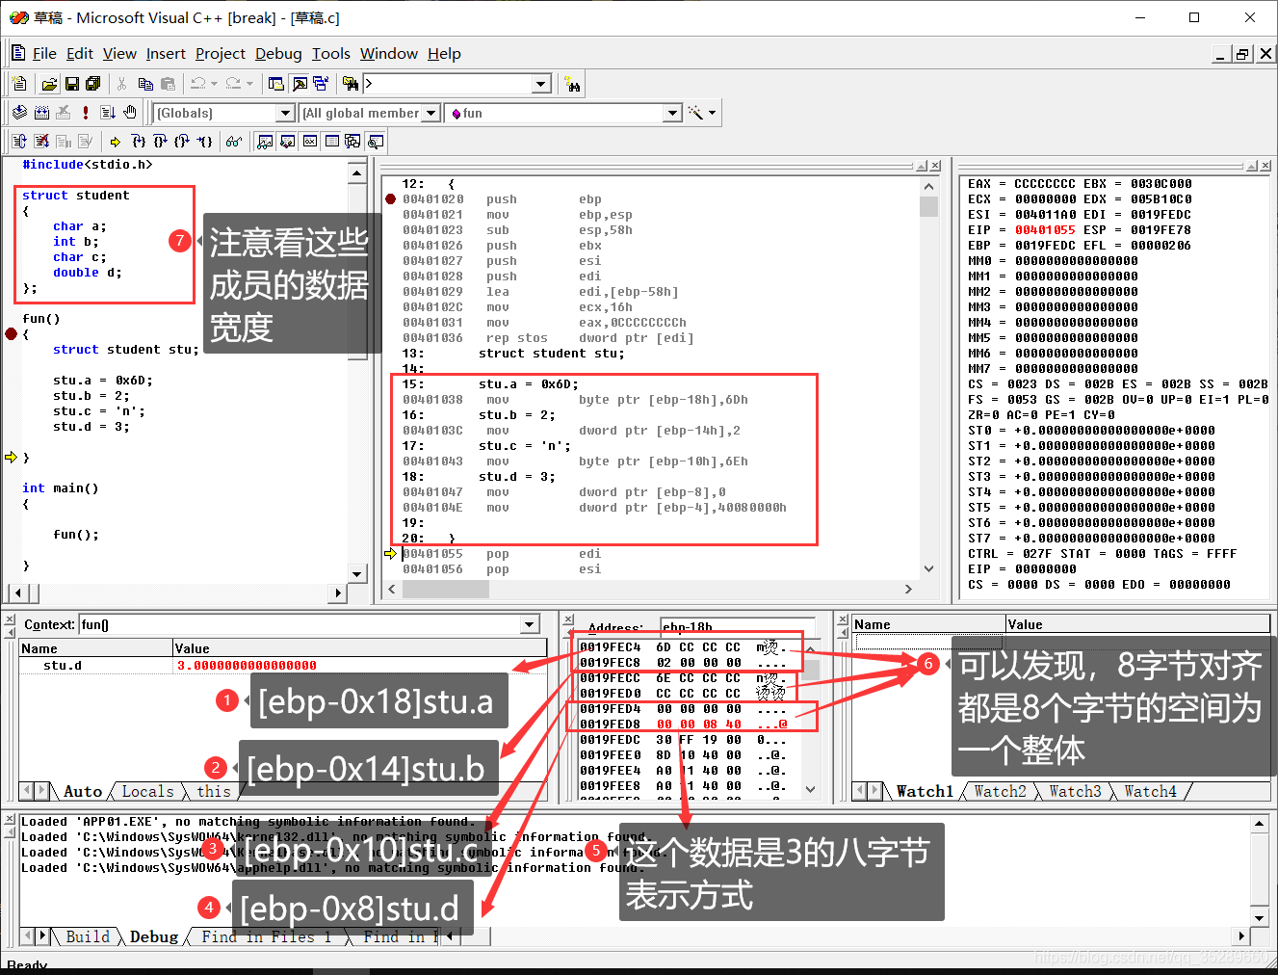Click the red EIP value 00401055
This screenshot has width=1278, height=975.
(x=1045, y=229)
